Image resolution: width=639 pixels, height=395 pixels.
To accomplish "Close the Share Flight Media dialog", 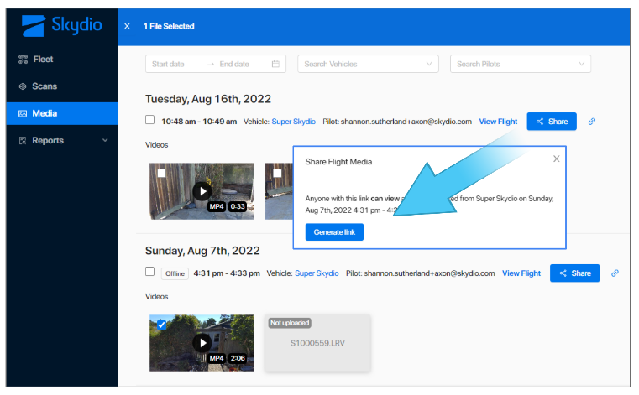I will 556,159.
